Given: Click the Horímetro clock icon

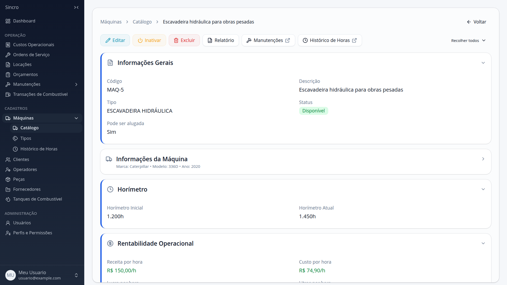Looking at the screenshot, I should (110, 189).
